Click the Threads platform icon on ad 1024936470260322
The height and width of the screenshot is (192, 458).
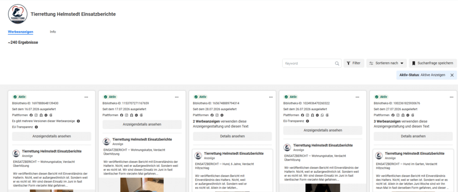point(327,115)
